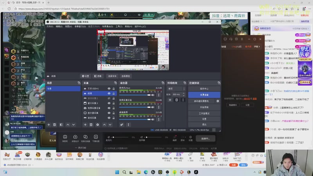313x176 pixels.
Task: Adjust 扬声器 slider in Douyu streaming tool
Action: pos(154,137)
